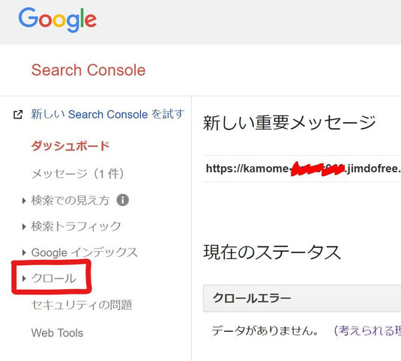Expand the クロール section arrow
The height and width of the screenshot is (361, 401).
click(x=24, y=279)
